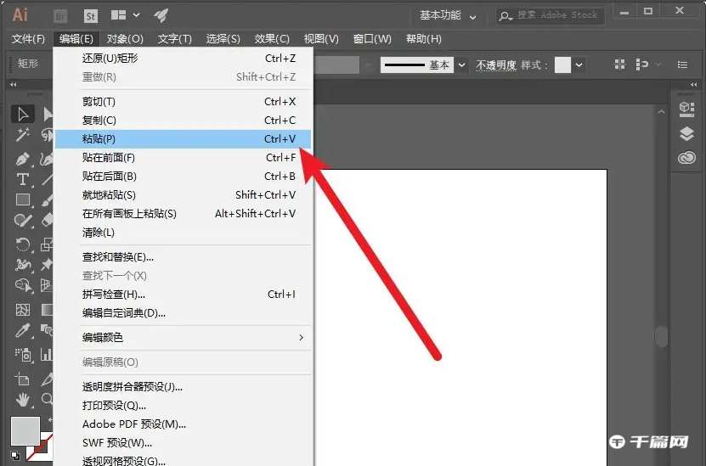Open the 文字(T) menu
This screenshot has height=466, width=706.
(175, 39)
